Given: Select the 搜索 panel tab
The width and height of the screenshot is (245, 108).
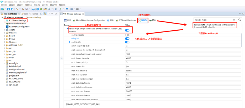Looking at the screenshot, I should 25,14.
